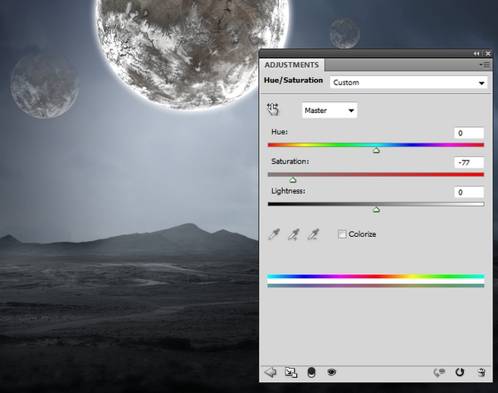Viewport: 498px width, 393px height.
Task: Delete this adjustment layer with trash icon
Action: pos(481,373)
